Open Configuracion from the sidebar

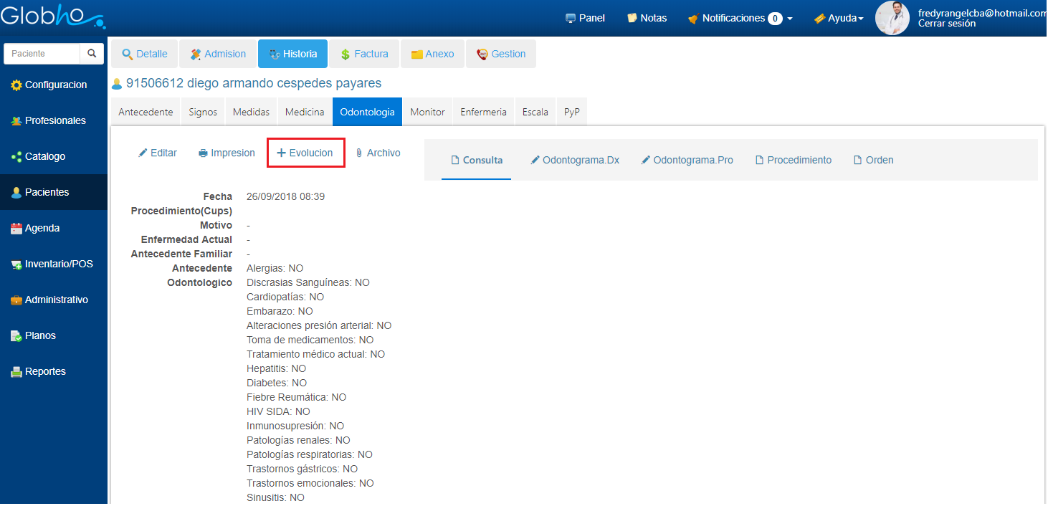click(x=49, y=85)
